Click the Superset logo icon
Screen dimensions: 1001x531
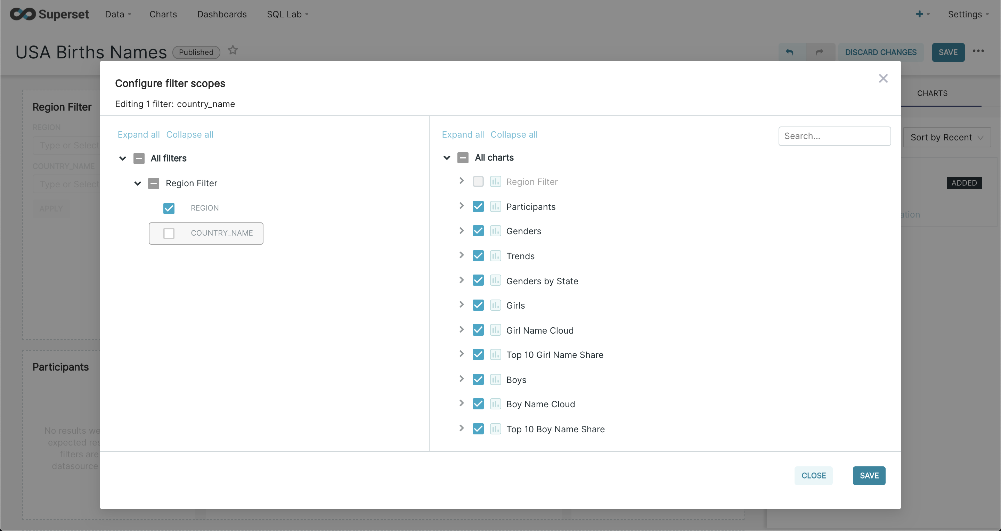point(23,14)
